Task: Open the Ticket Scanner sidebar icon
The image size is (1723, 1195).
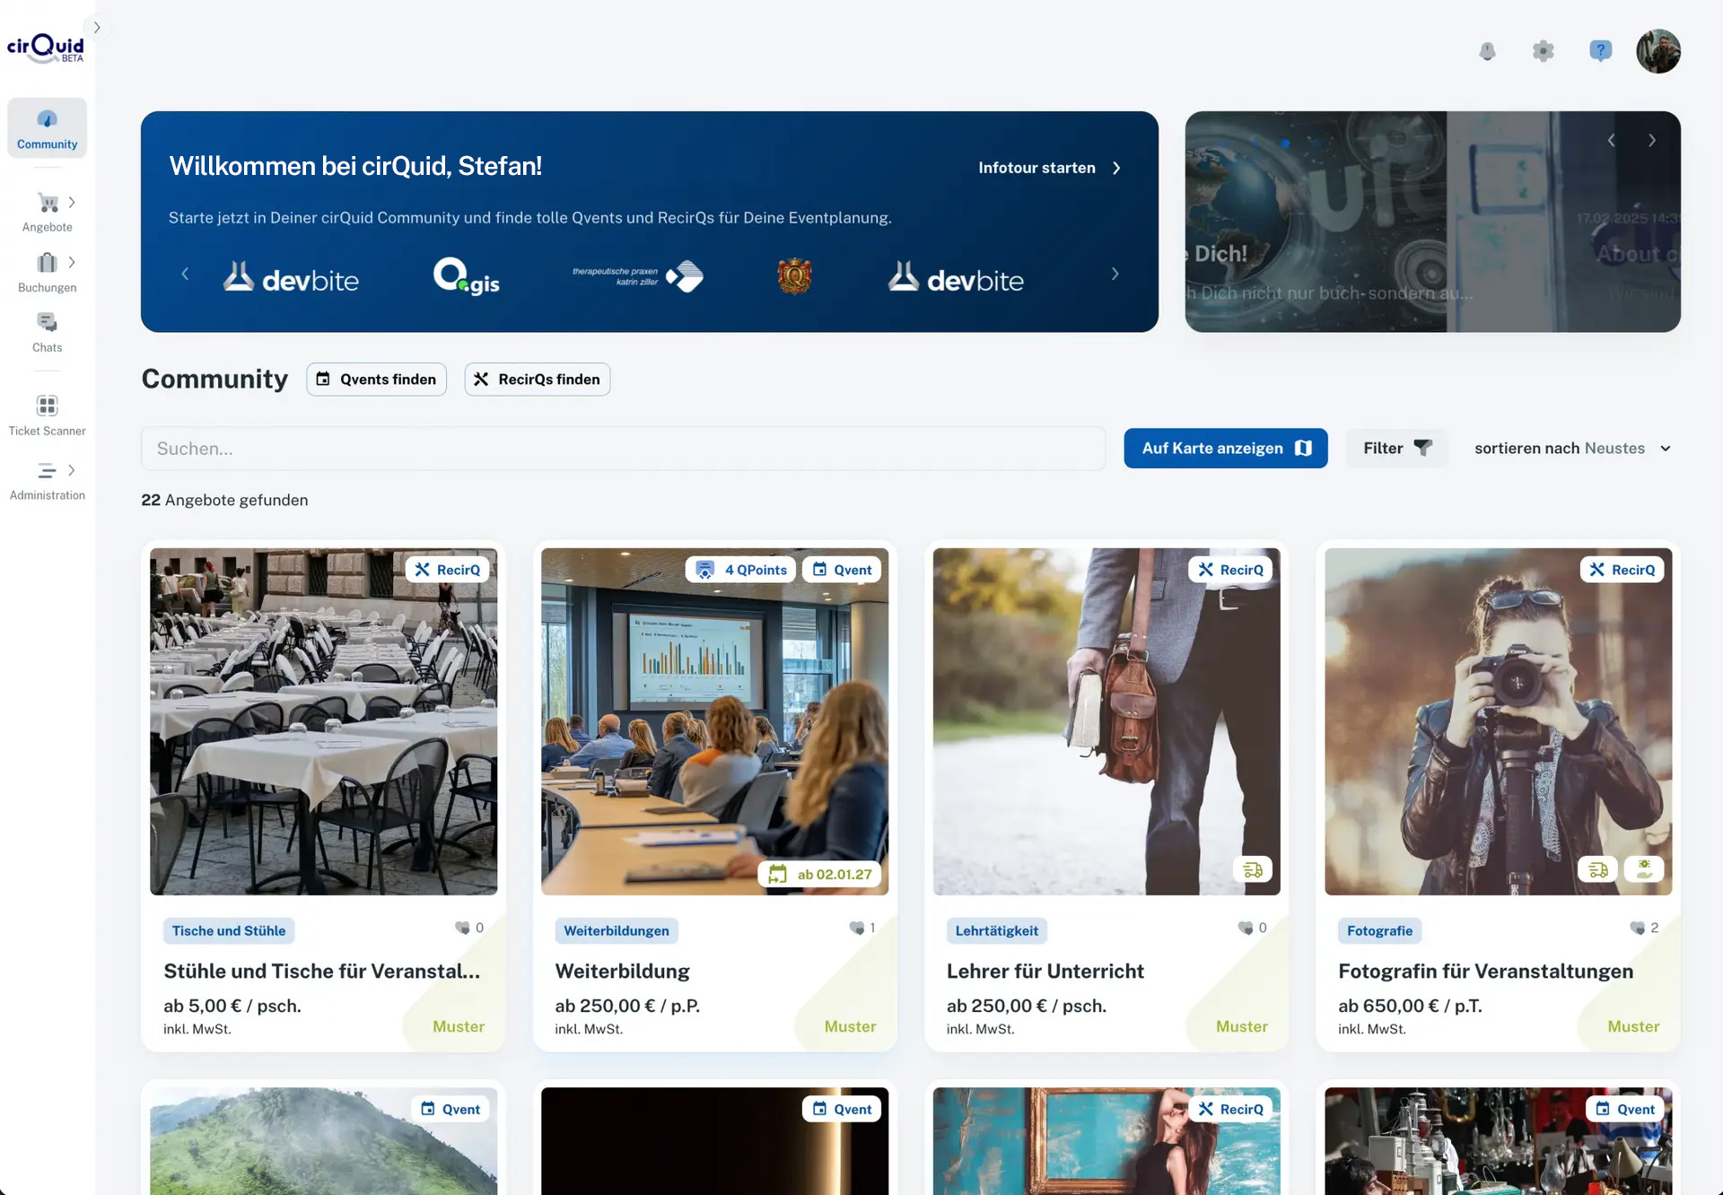Action: tap(48, 406)
